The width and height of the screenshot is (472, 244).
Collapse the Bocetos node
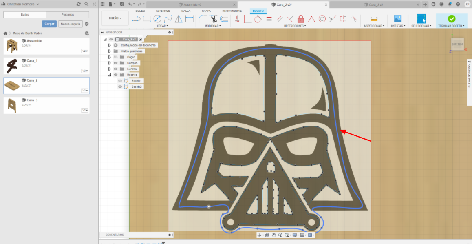coord(110,75)
